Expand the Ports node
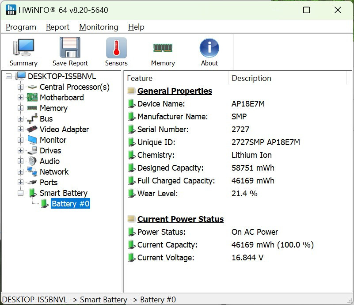The height and width of the screenshot is (305, 354). pyautogui.click(x=20, y=183)
